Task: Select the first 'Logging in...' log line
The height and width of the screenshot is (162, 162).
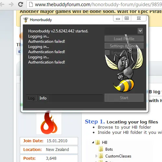Action: pyautogui.click(x=39, y=36)
